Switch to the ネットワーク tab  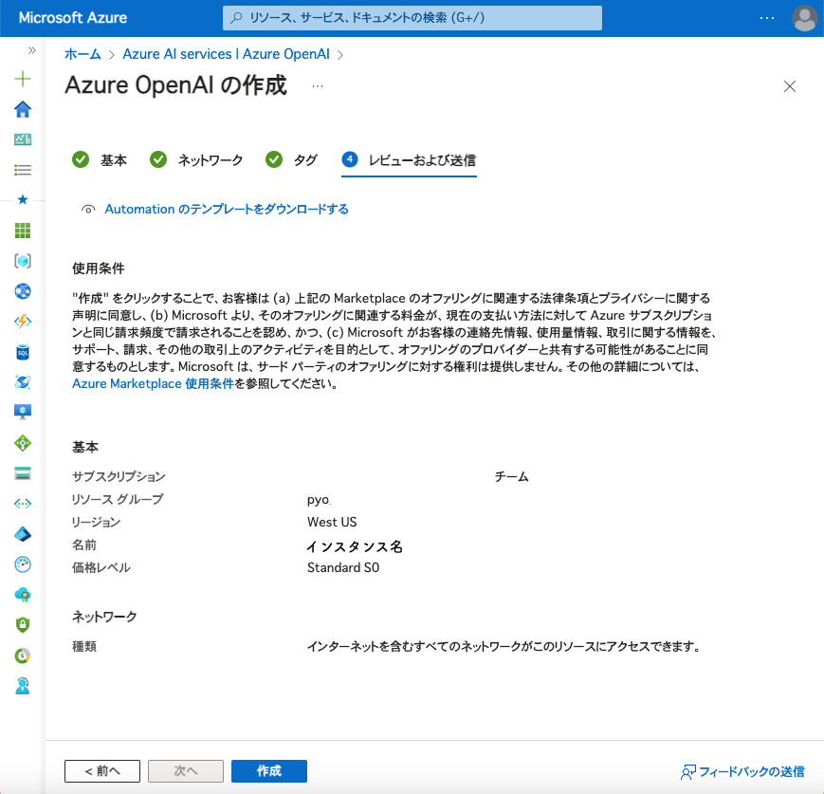196,160
